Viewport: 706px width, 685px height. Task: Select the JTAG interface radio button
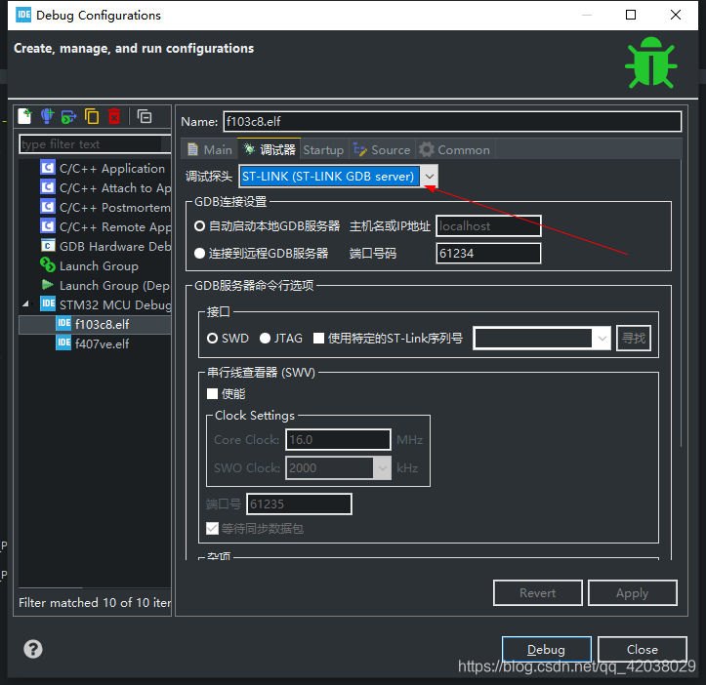(x=266, y=338)
